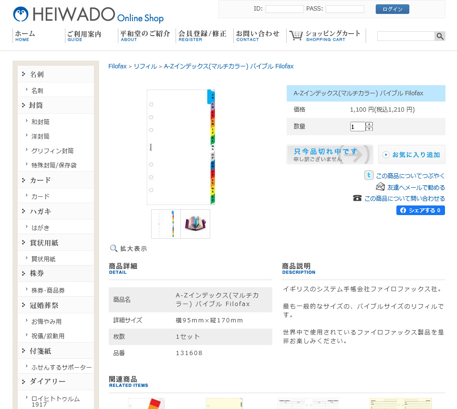This screenshot has width=457, height=409.
Task: Click この商品について問い合わせる link
Action: pyautogui.click(x=405, y=198)
